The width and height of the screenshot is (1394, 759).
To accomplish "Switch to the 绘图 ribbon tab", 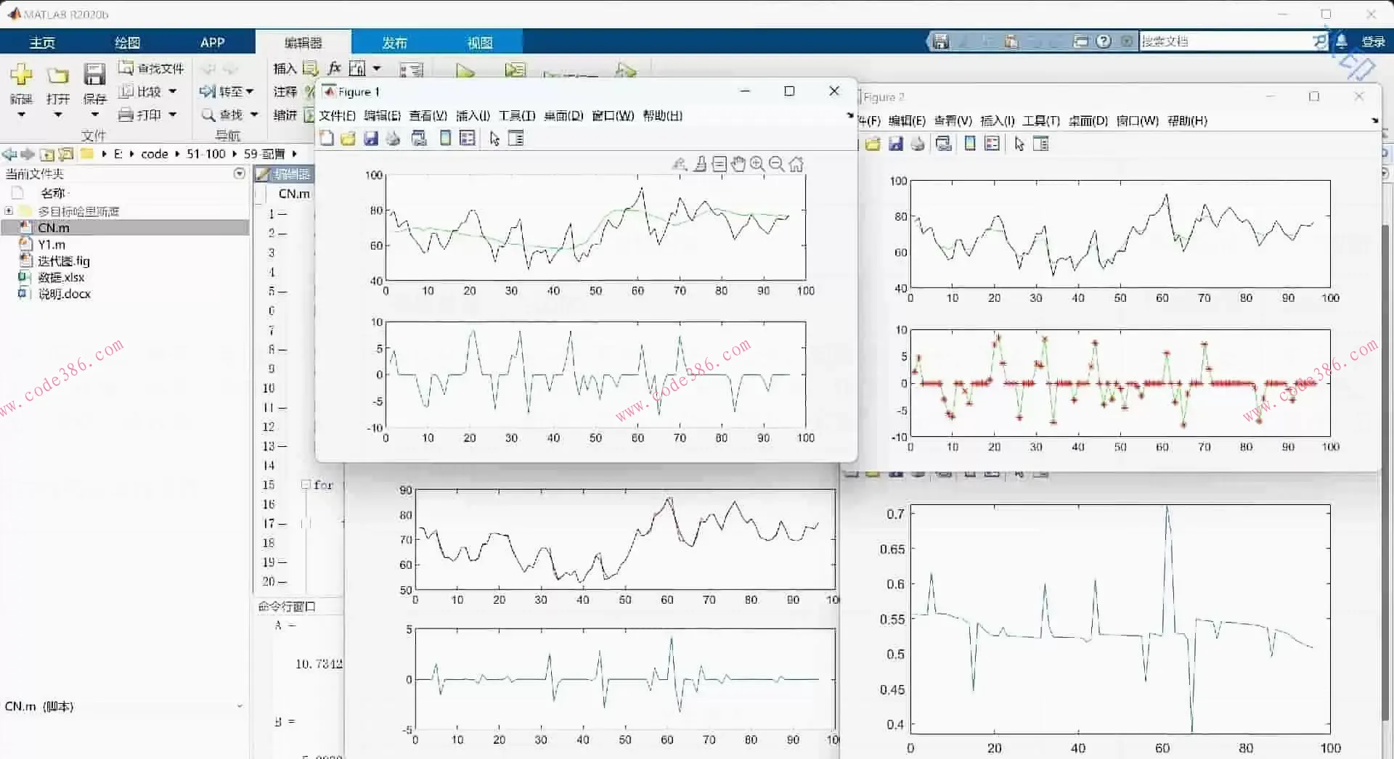I will (x=127, y=42).
